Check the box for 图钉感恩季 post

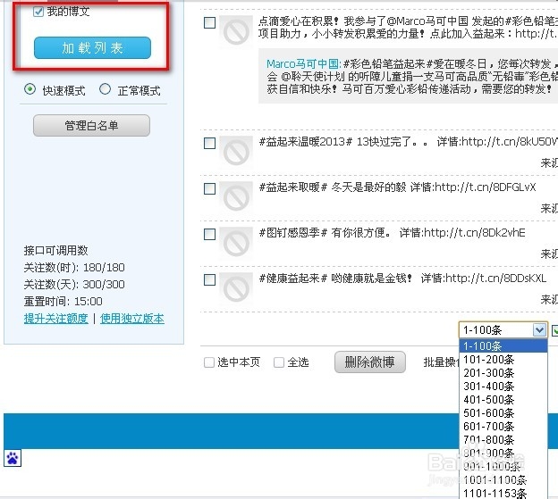[x=209, y=234]
